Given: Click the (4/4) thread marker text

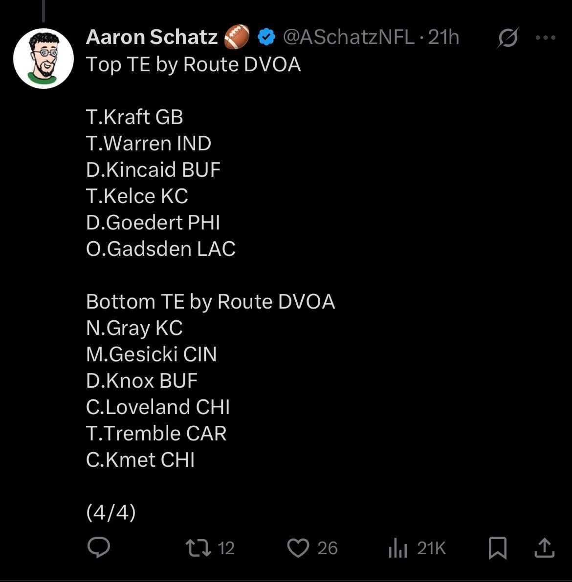Looking at the screenshot, I should coord(111,512).
